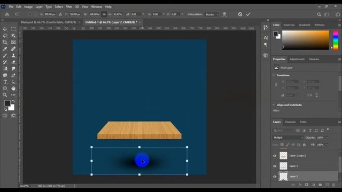Toggle lock image pixels
This screenshot has width=342, height=192.
(x=287, y=145)
